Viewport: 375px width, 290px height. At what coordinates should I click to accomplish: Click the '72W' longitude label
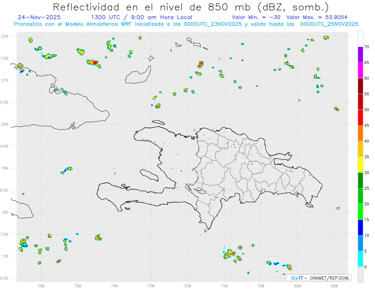(x=187, y=286)
